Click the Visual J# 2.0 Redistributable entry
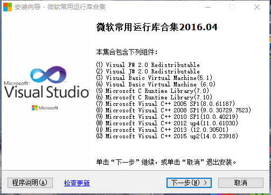 coord(148,71)
